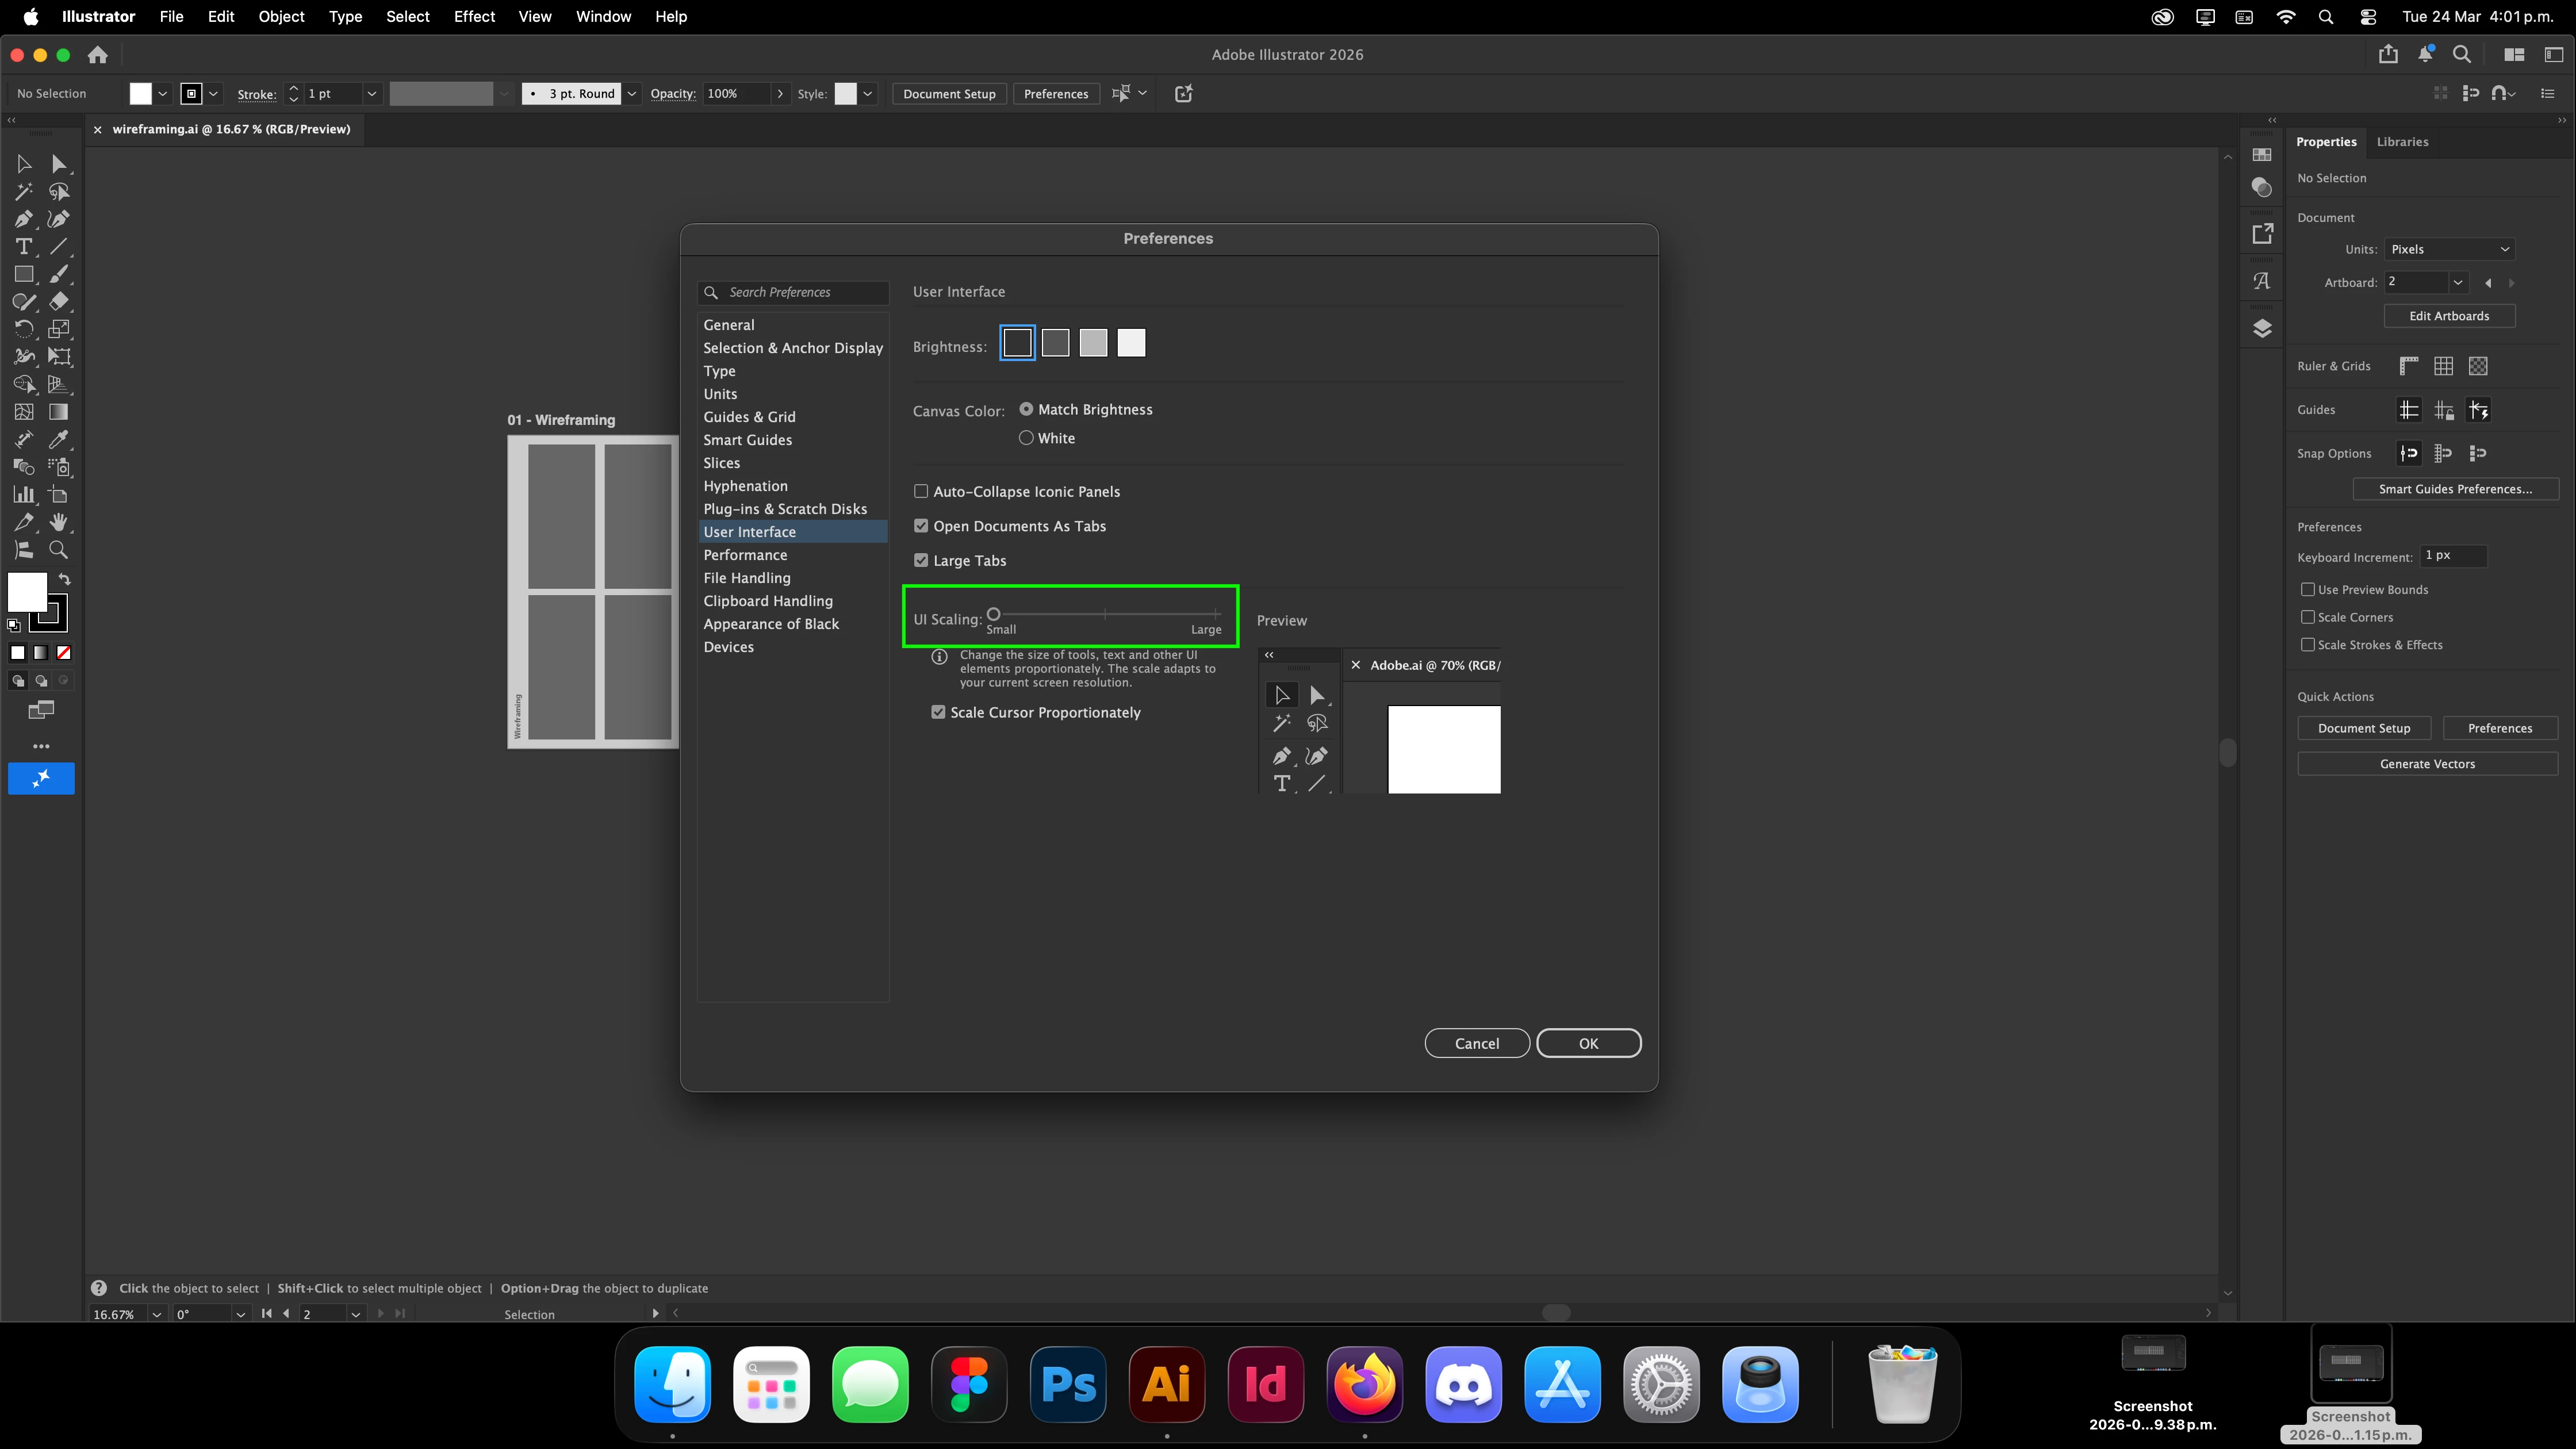Open the Artboard number dropdown
This screenshot has height=1449, width=2576.
(2457, 283)
